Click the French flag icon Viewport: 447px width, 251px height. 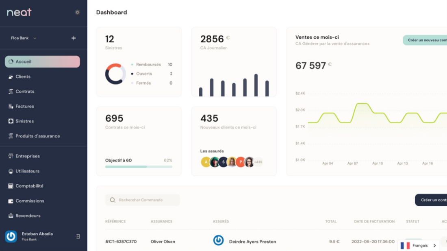click(405, 246)
